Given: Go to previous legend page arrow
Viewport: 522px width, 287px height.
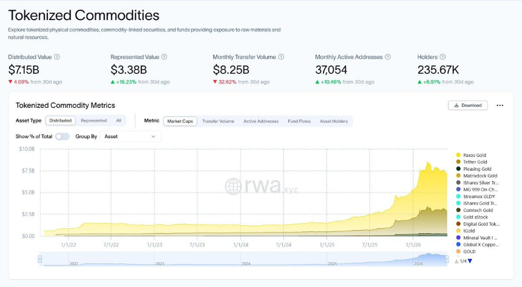Looking at the screenshot, I should 456,262.
